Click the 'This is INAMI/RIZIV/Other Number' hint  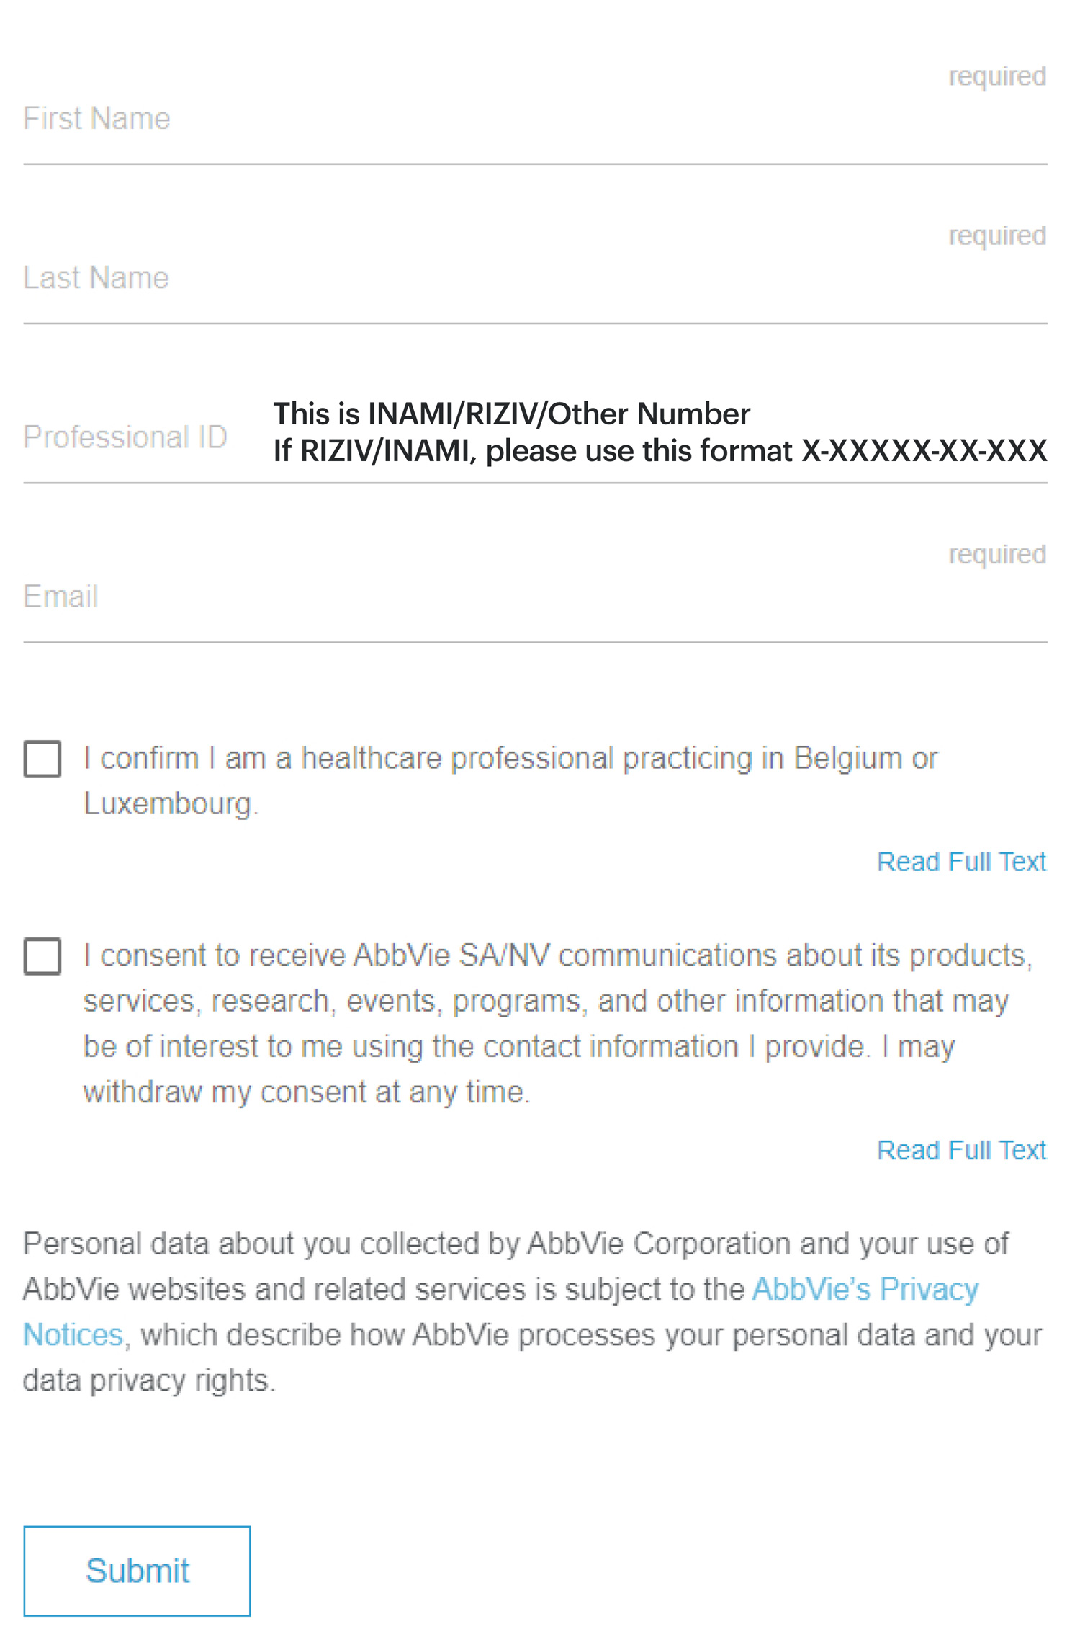(x=511, y=414)
